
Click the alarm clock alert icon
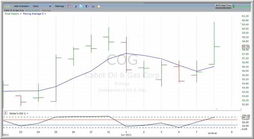coord(69,6)
